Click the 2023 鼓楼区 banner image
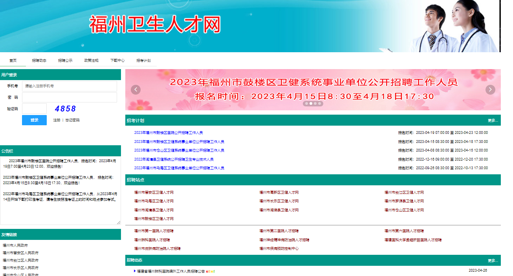The width and height of the screenshot is (513, 276). [313, 90]
